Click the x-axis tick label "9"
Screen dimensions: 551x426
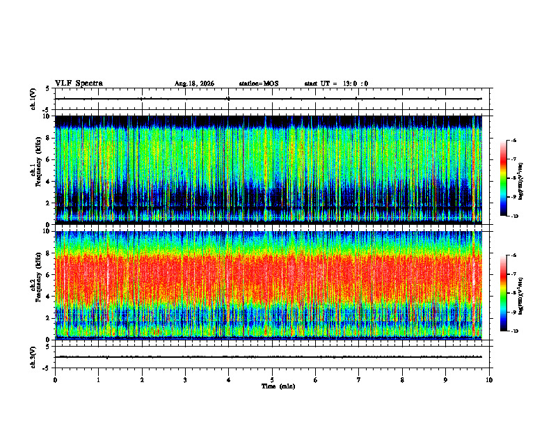[x=445, y=380]
